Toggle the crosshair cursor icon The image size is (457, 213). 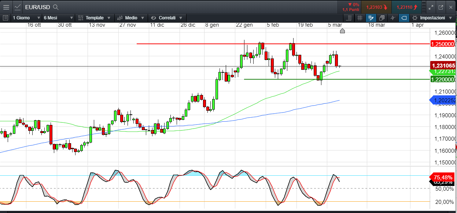[x=393, y=18]
